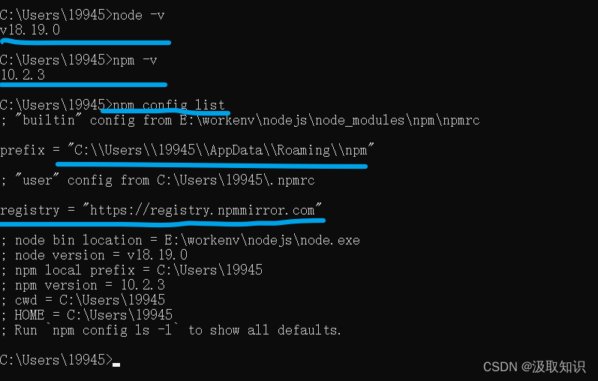Click the v18.19.0 version output line
598x381 pixels.
tap(30, 30)
